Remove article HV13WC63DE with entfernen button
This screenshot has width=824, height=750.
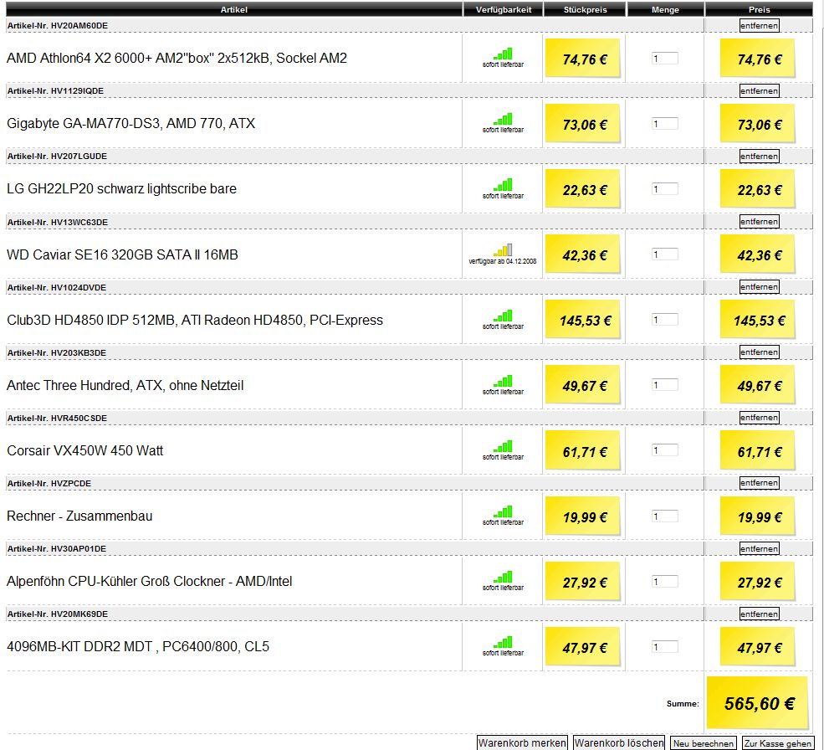tap(759, 222)
